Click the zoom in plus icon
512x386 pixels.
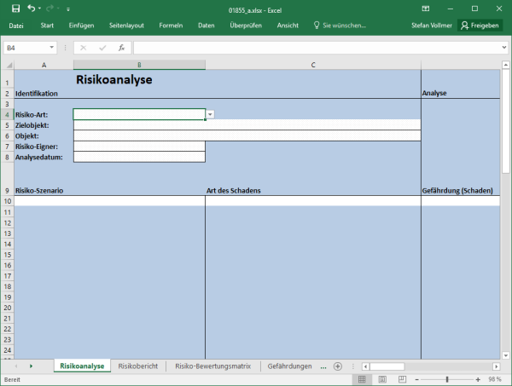(x=477, y=379)
